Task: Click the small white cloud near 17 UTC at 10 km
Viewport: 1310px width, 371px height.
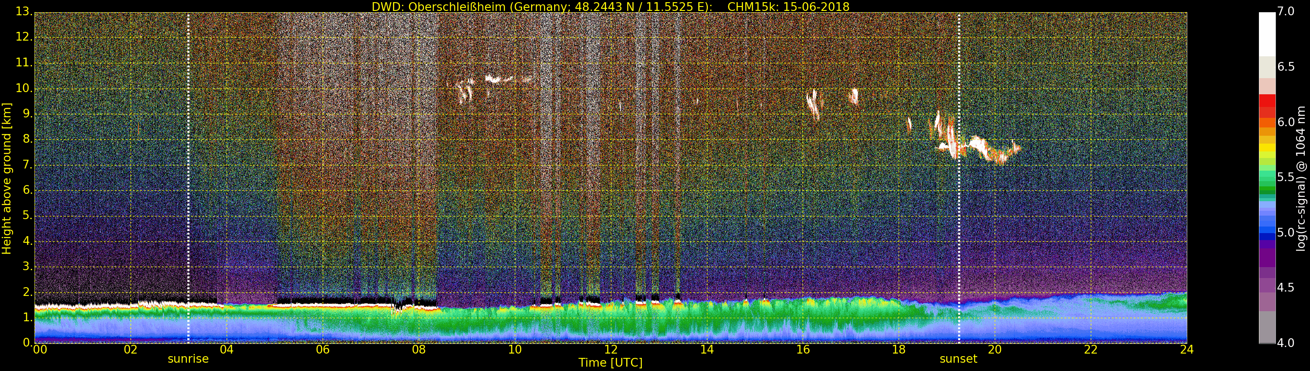Action: click(855, 96)
